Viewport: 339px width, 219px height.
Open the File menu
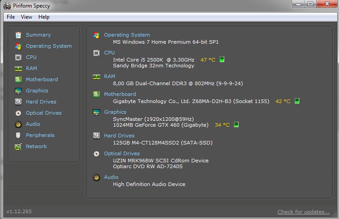(11, 17)
